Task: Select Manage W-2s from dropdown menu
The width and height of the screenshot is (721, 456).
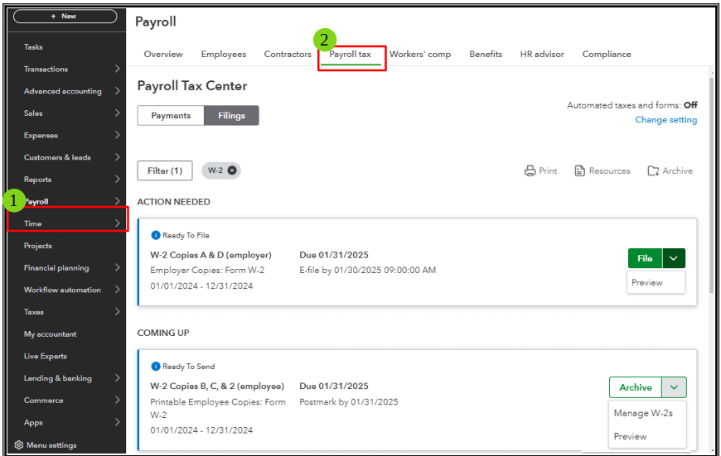Action: 643,413
